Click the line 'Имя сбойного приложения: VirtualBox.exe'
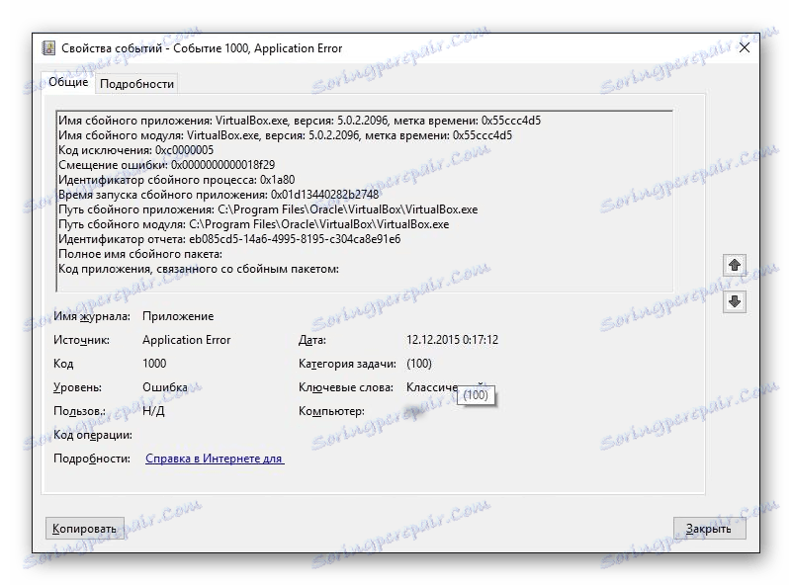792x585 pixels. (x=300, y=121)
